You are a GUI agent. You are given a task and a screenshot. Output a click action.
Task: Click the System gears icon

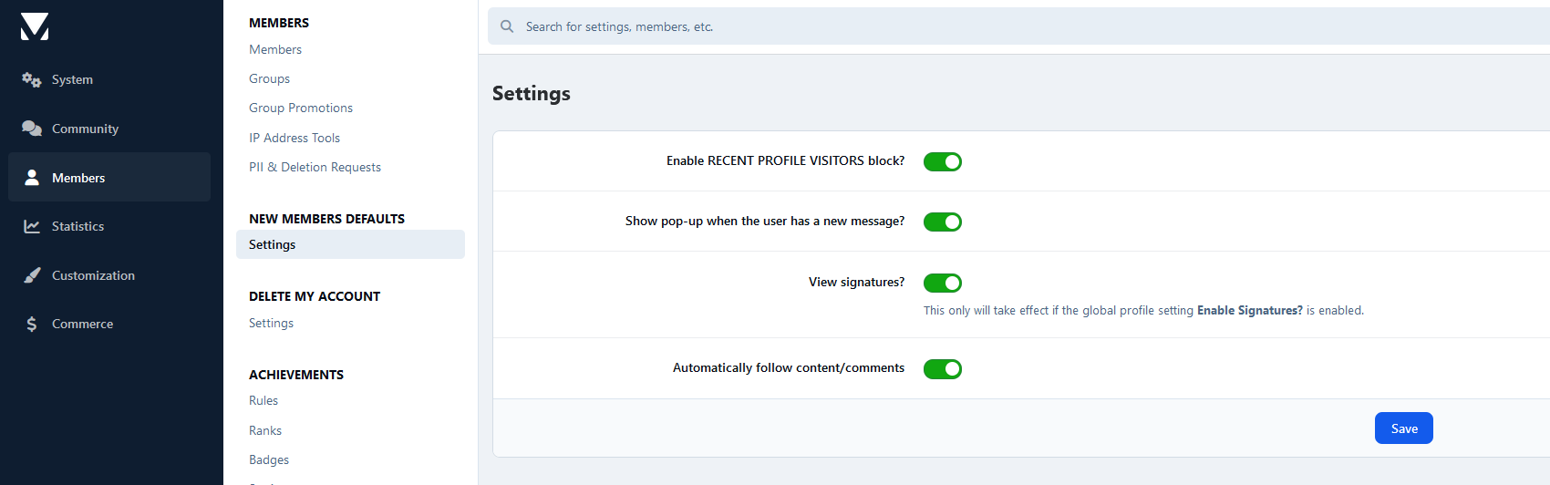(x=32, y=80)
